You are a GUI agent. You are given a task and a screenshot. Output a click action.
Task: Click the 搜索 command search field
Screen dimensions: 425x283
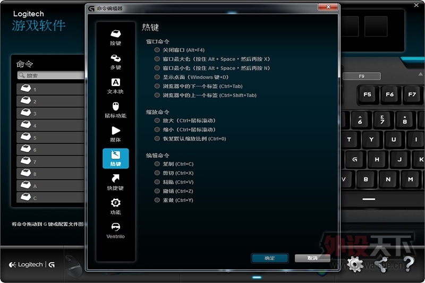point(50,75)
